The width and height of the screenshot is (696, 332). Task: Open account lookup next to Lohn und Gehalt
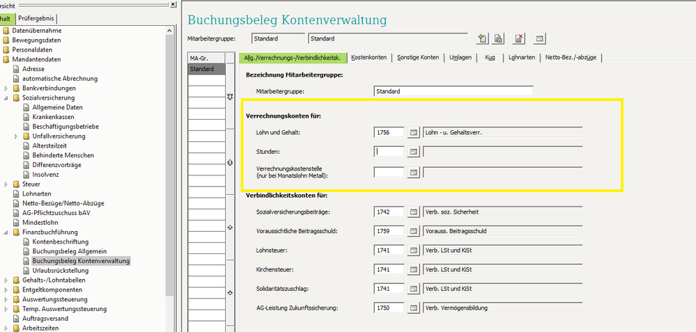point(413,132)
